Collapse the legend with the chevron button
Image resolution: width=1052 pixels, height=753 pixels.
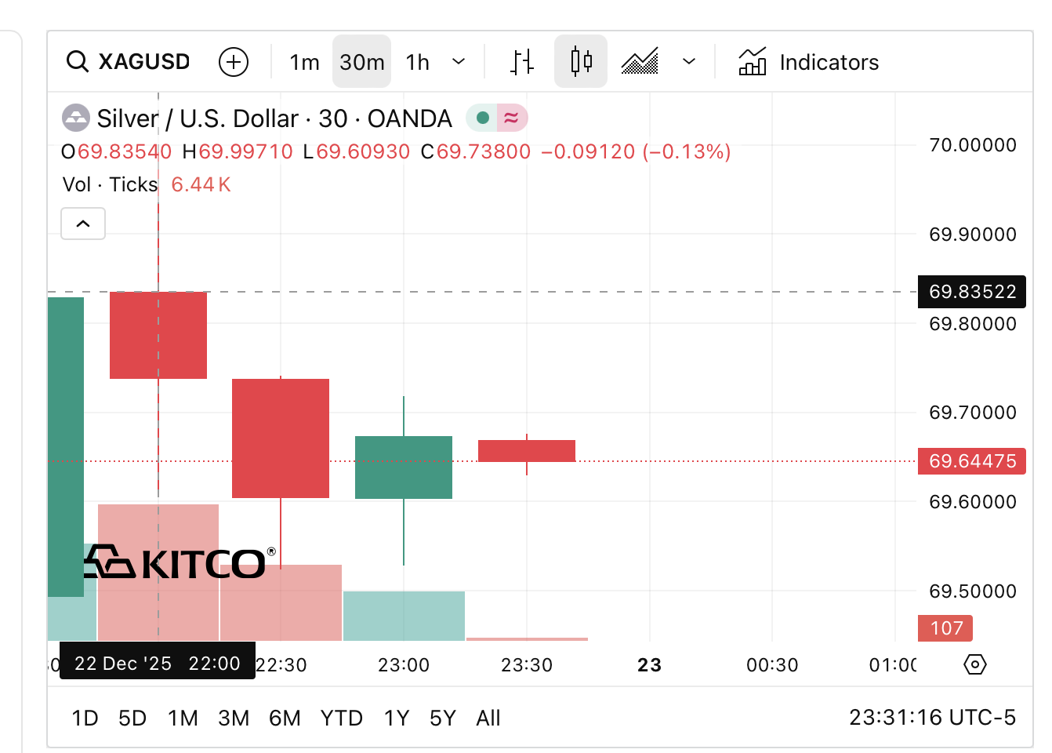[83, 224]
